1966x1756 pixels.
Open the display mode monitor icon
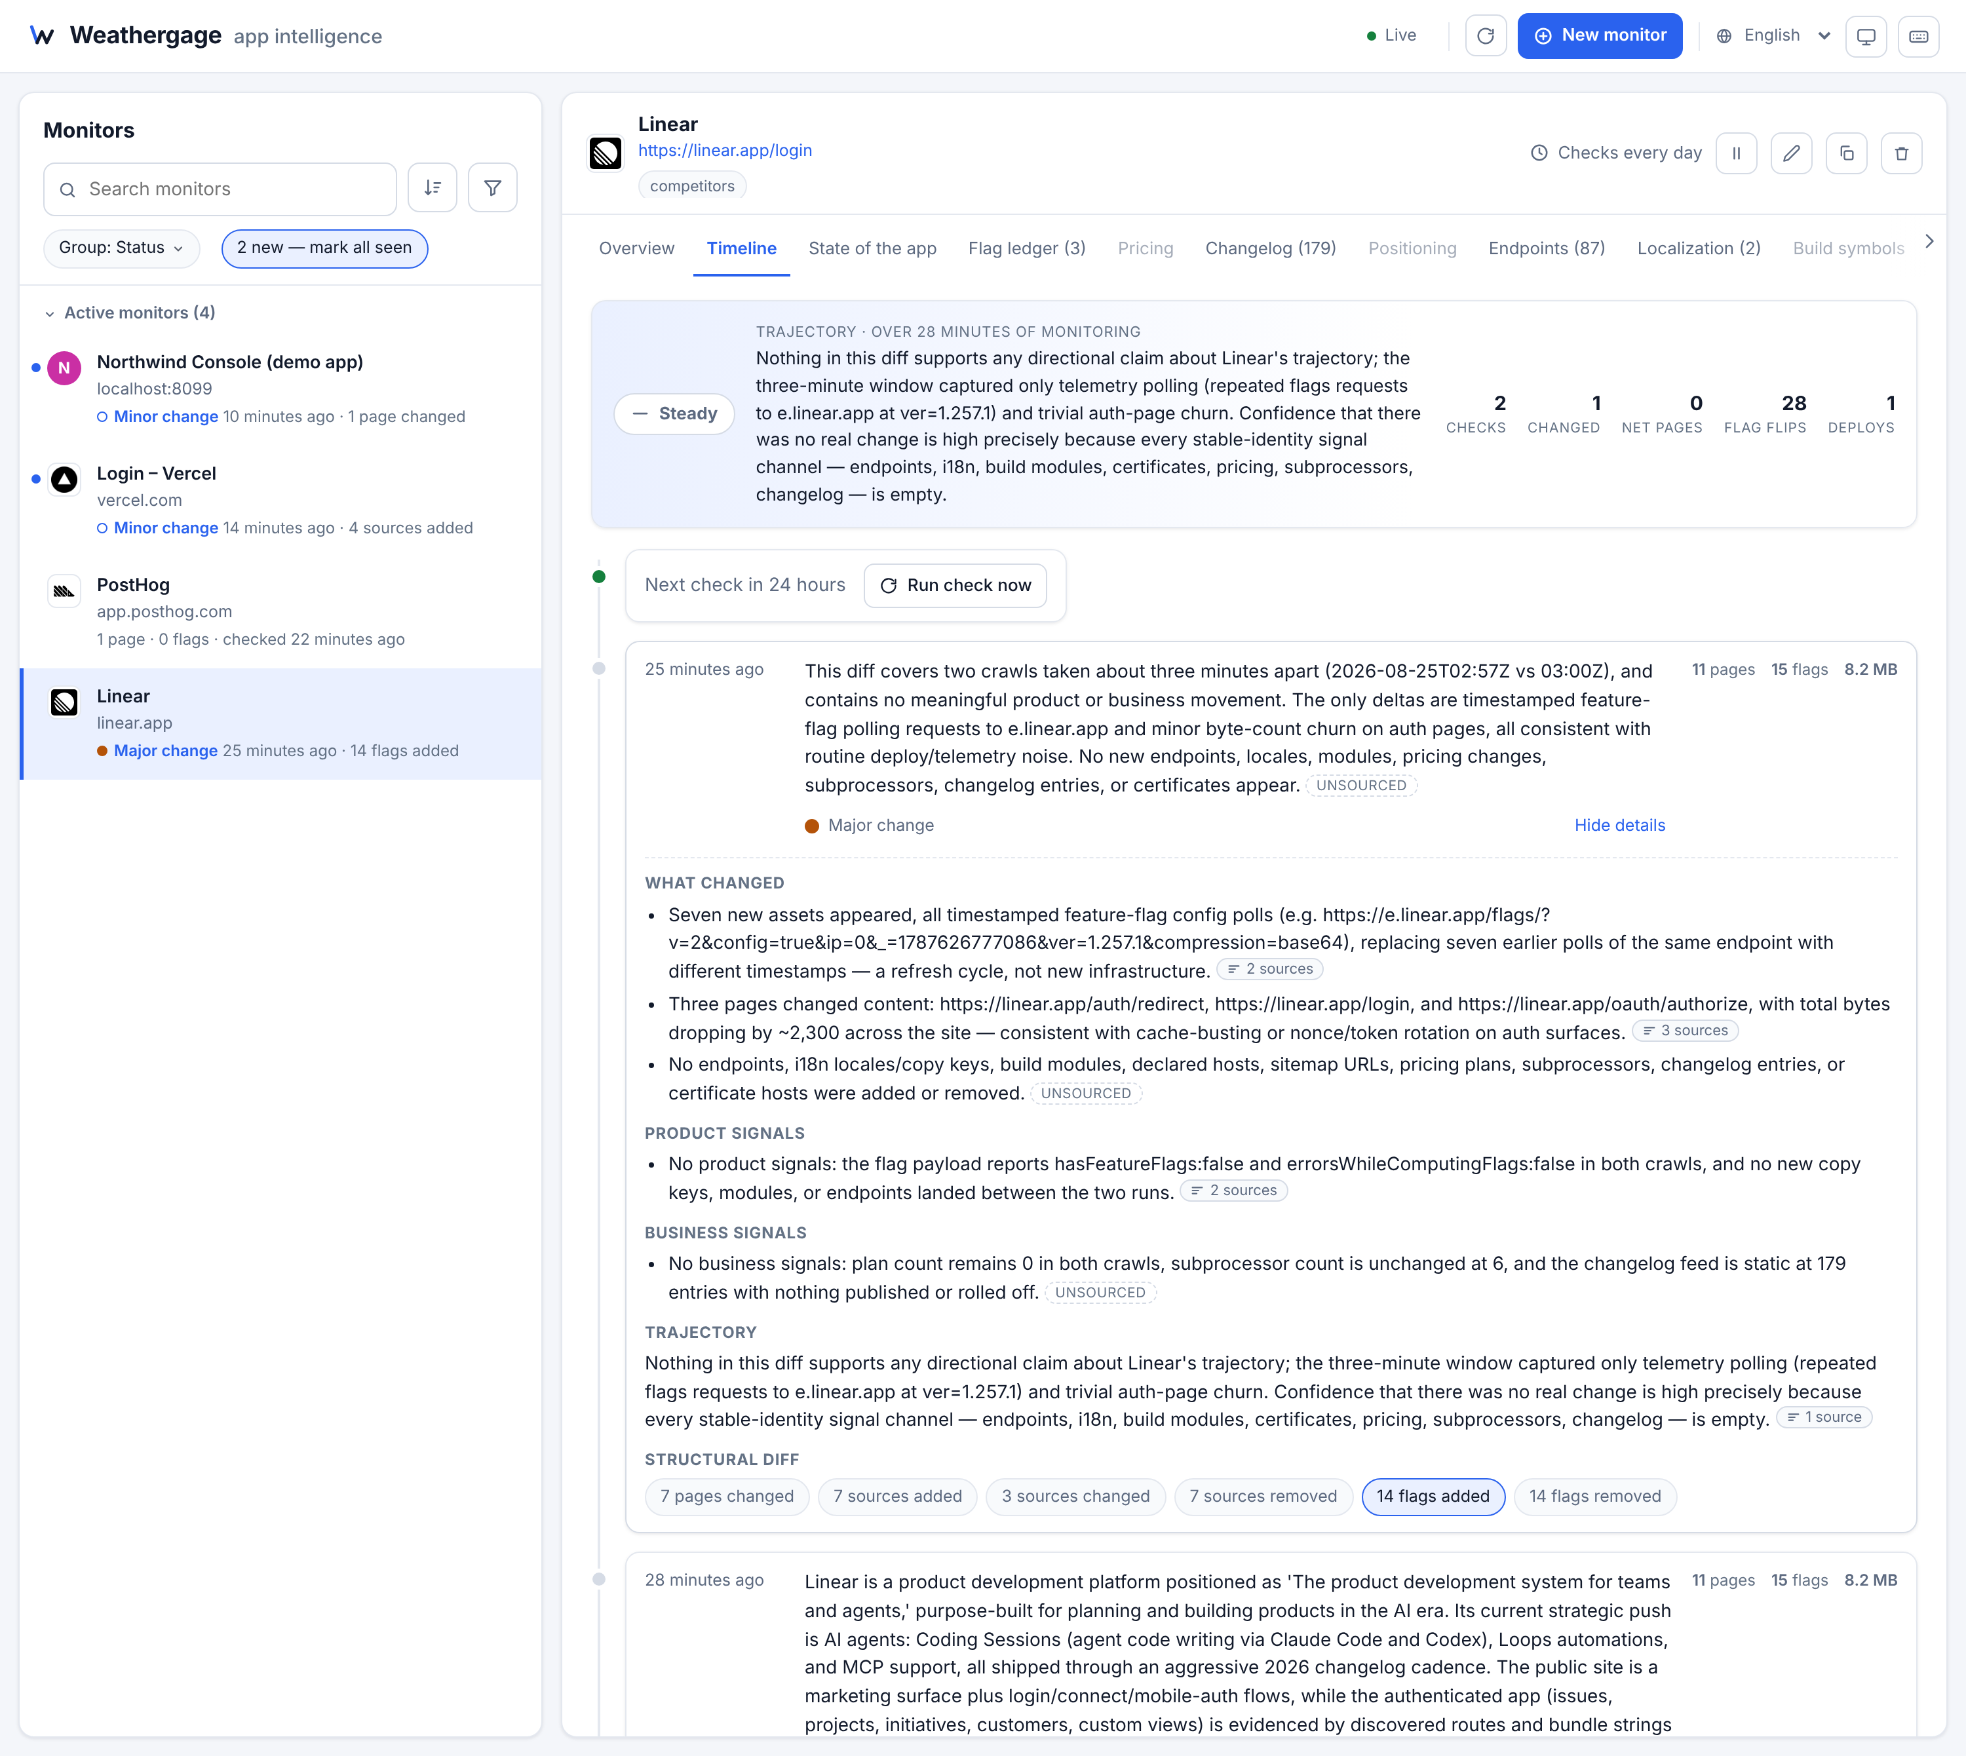click(x=1866, y=35)
